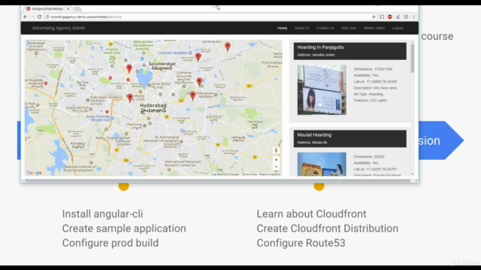Click Configure Route53 text on slide

pos(301,243)
